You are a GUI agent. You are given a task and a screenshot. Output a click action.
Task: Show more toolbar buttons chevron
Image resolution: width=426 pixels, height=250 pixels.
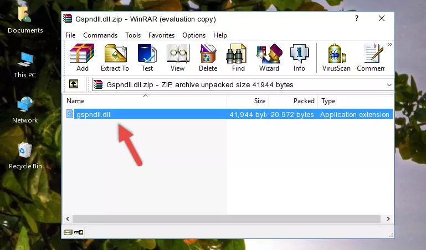(x=390, y=44)
